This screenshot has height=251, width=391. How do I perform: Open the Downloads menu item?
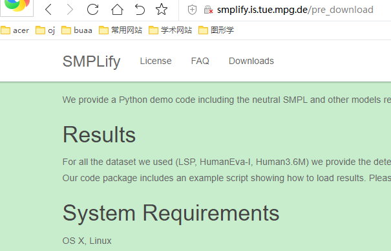tap(251, 61)
